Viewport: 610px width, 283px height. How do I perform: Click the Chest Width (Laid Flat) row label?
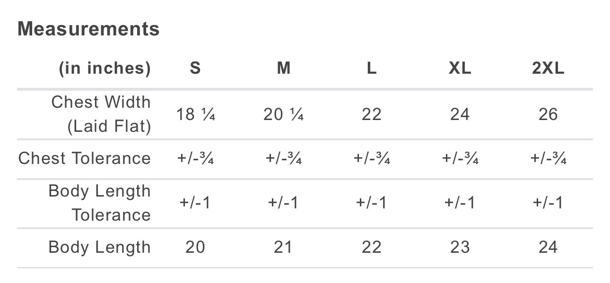coord(101,114)
